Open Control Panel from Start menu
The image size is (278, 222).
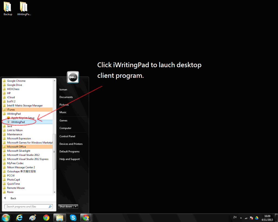(x=67, y=136)
